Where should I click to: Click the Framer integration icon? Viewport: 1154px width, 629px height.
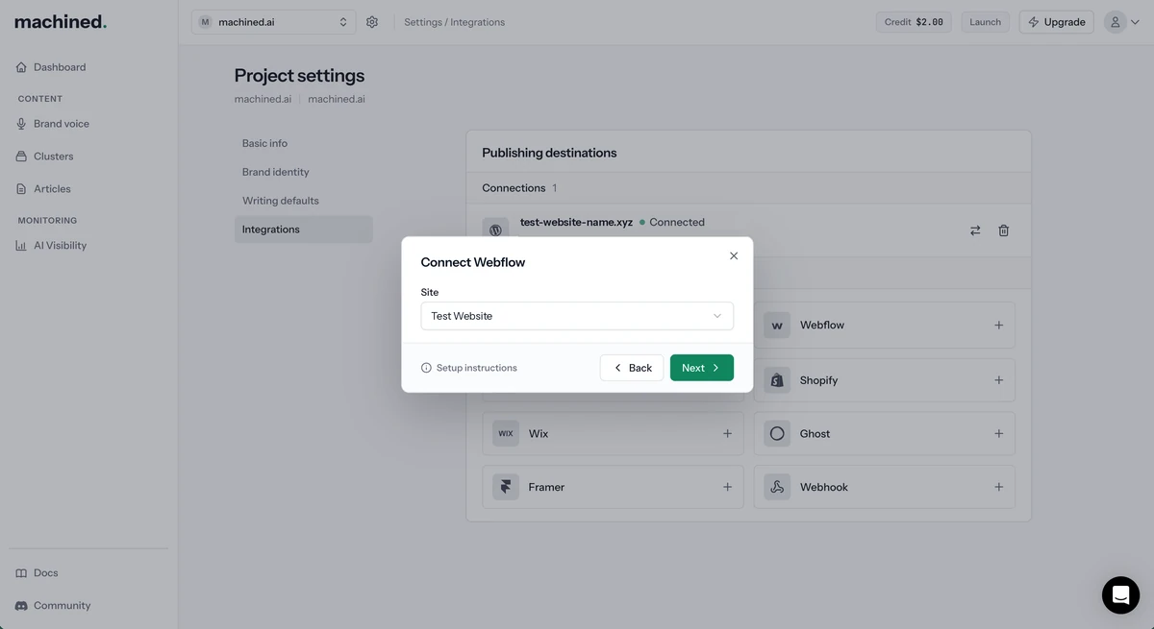tap(506, 487)
